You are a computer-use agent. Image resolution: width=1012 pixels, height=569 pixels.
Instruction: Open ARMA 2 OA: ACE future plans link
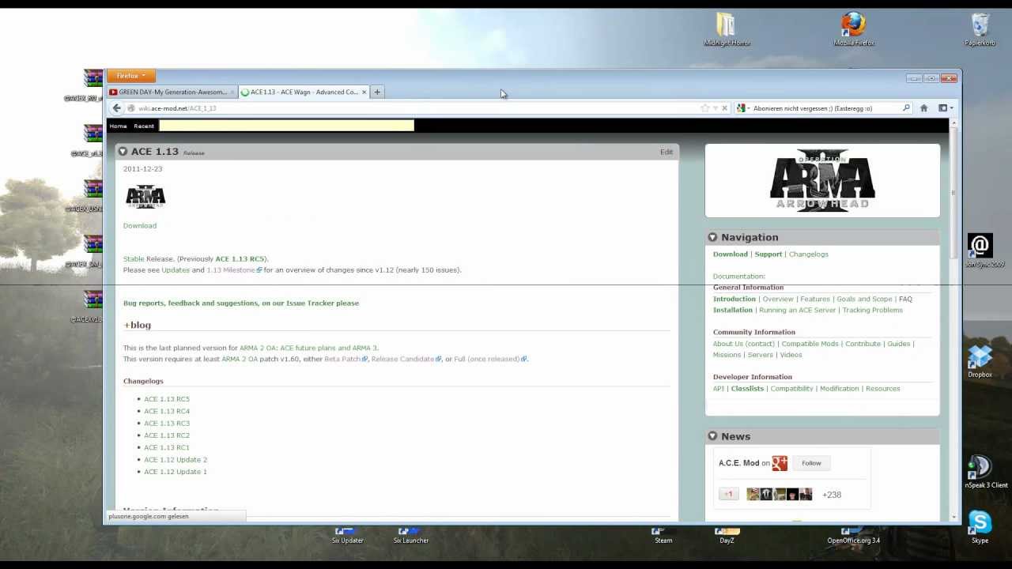tap(308, 349)
